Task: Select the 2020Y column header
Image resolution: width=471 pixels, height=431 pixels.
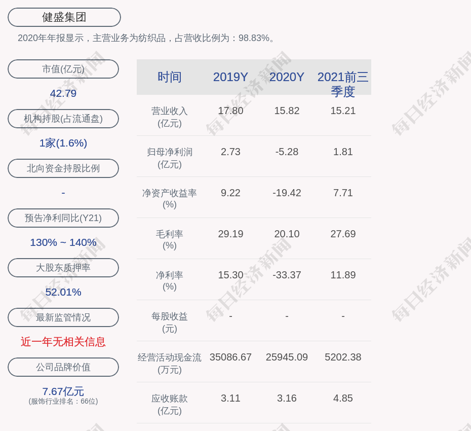Action: click(x=287, y=77)
